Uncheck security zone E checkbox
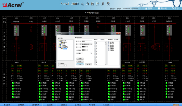The width and height of the screenshot is (182, 106). click(x=95, y=49)
